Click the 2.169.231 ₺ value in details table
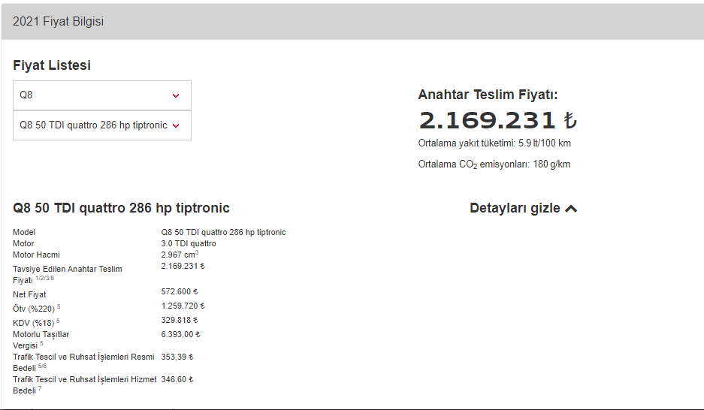This screenshot has width=704, height=410. [183, 266]
